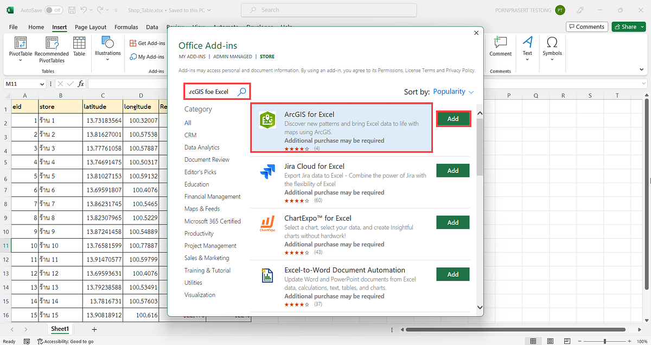Open the Illustrations gallery
The image size is (651, 345).
107,49
